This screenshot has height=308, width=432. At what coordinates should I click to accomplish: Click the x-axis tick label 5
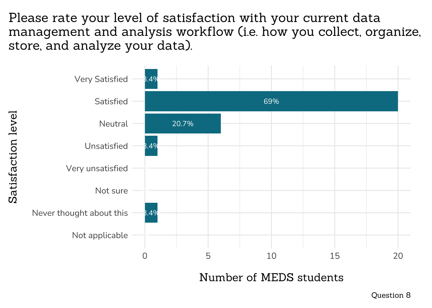[208, 256]
